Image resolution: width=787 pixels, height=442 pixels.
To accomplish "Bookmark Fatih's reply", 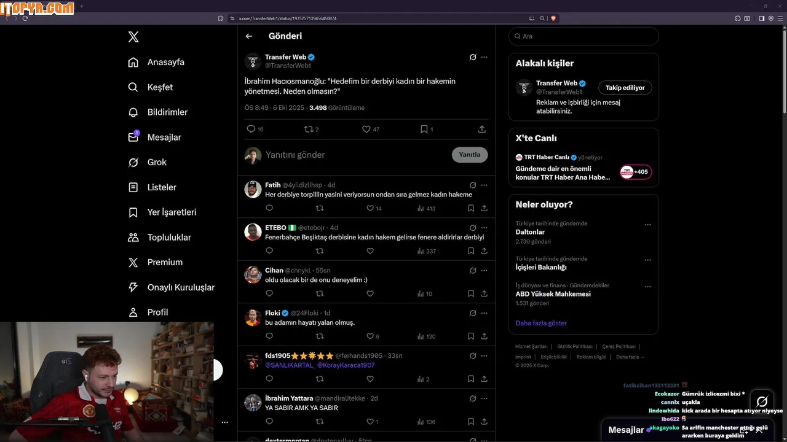I will [x=471, y=208].
